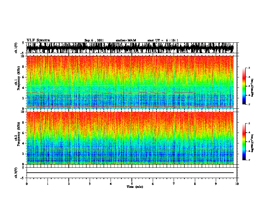
Task: Click time axis tick label "2"
Action: [69, 184]
